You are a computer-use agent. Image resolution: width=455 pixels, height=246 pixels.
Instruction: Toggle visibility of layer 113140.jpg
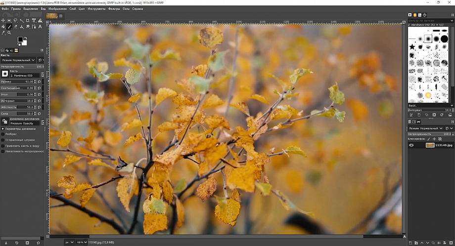411,145
